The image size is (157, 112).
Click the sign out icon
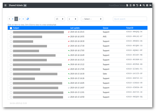point(151,5)
